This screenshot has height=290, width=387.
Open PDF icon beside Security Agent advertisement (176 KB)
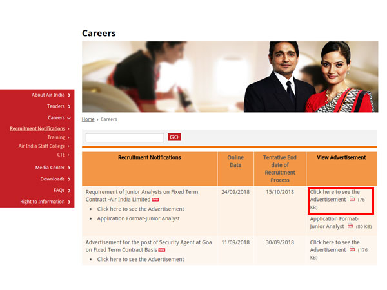point(352,249)
